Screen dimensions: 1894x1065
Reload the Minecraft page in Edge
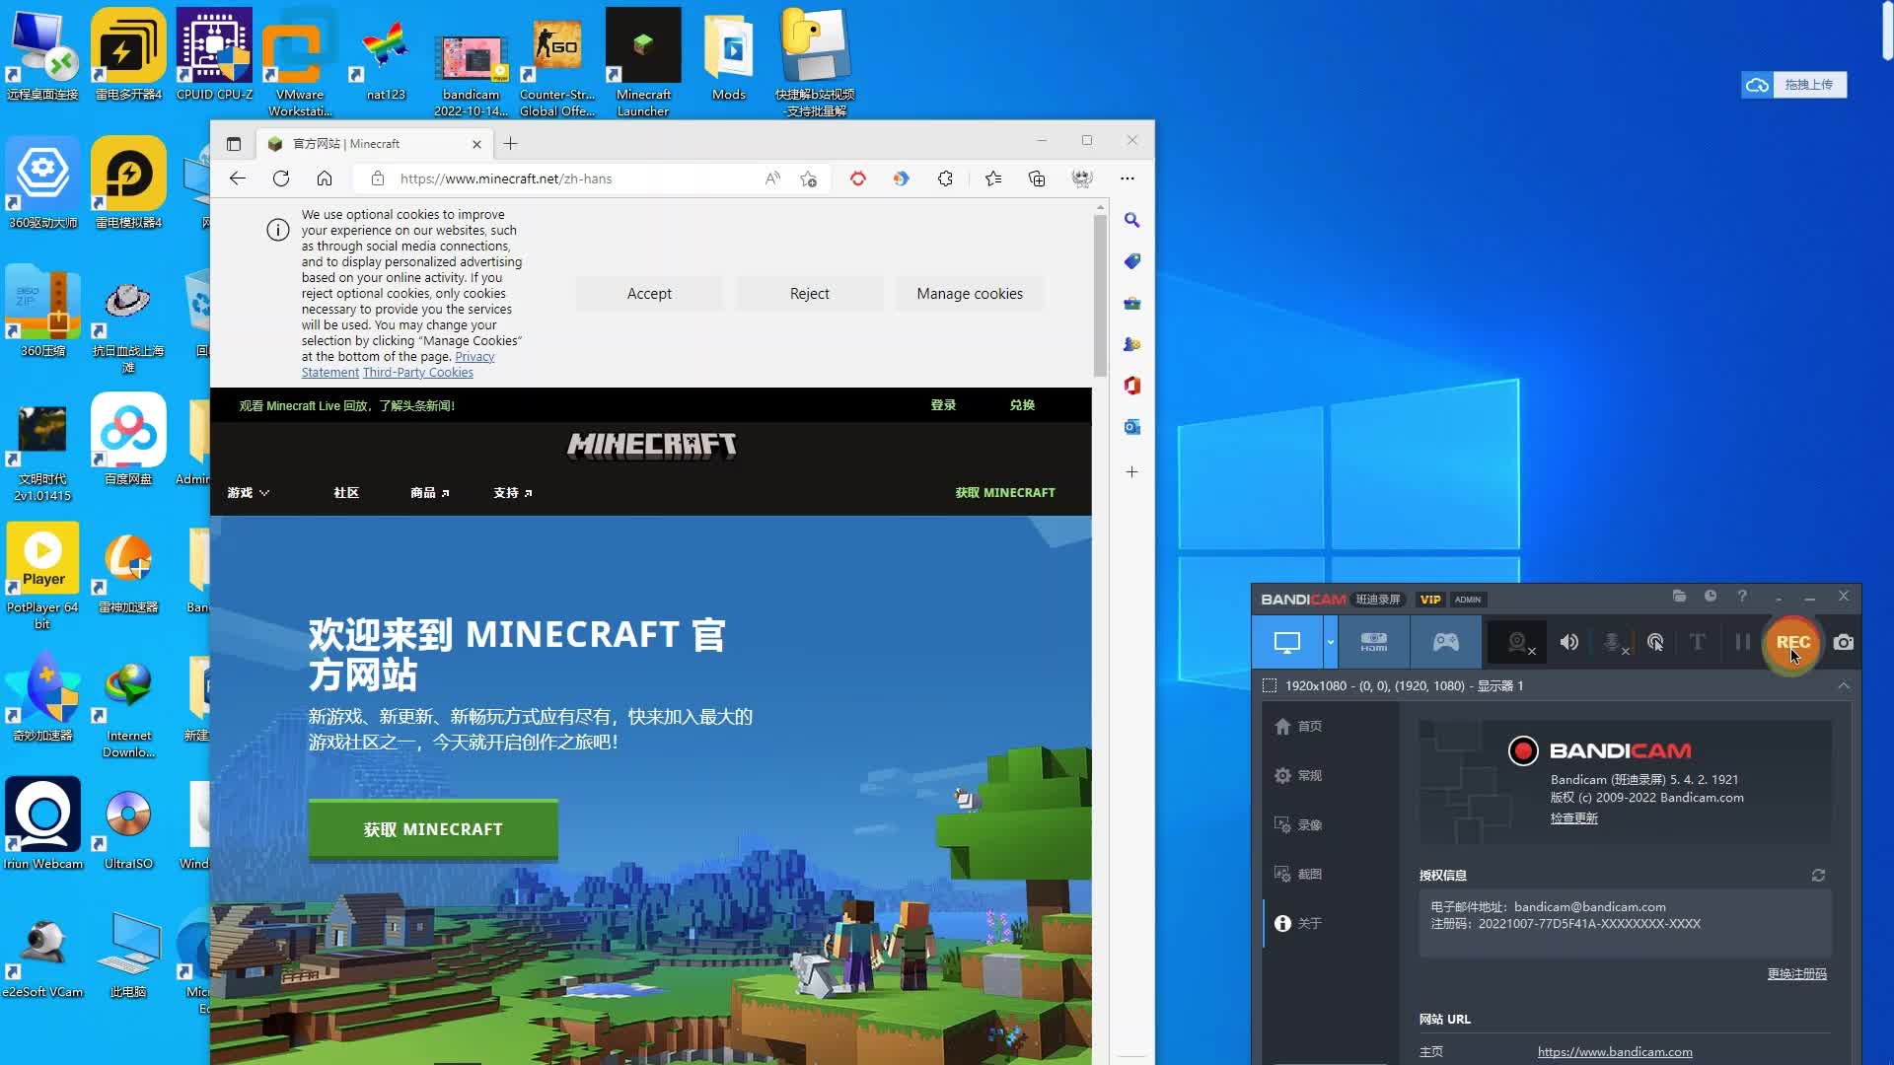click(x=281, y=178)
